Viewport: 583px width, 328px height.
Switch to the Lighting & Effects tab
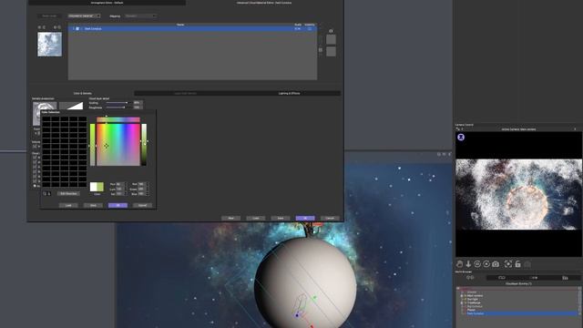tap(289, 93)
